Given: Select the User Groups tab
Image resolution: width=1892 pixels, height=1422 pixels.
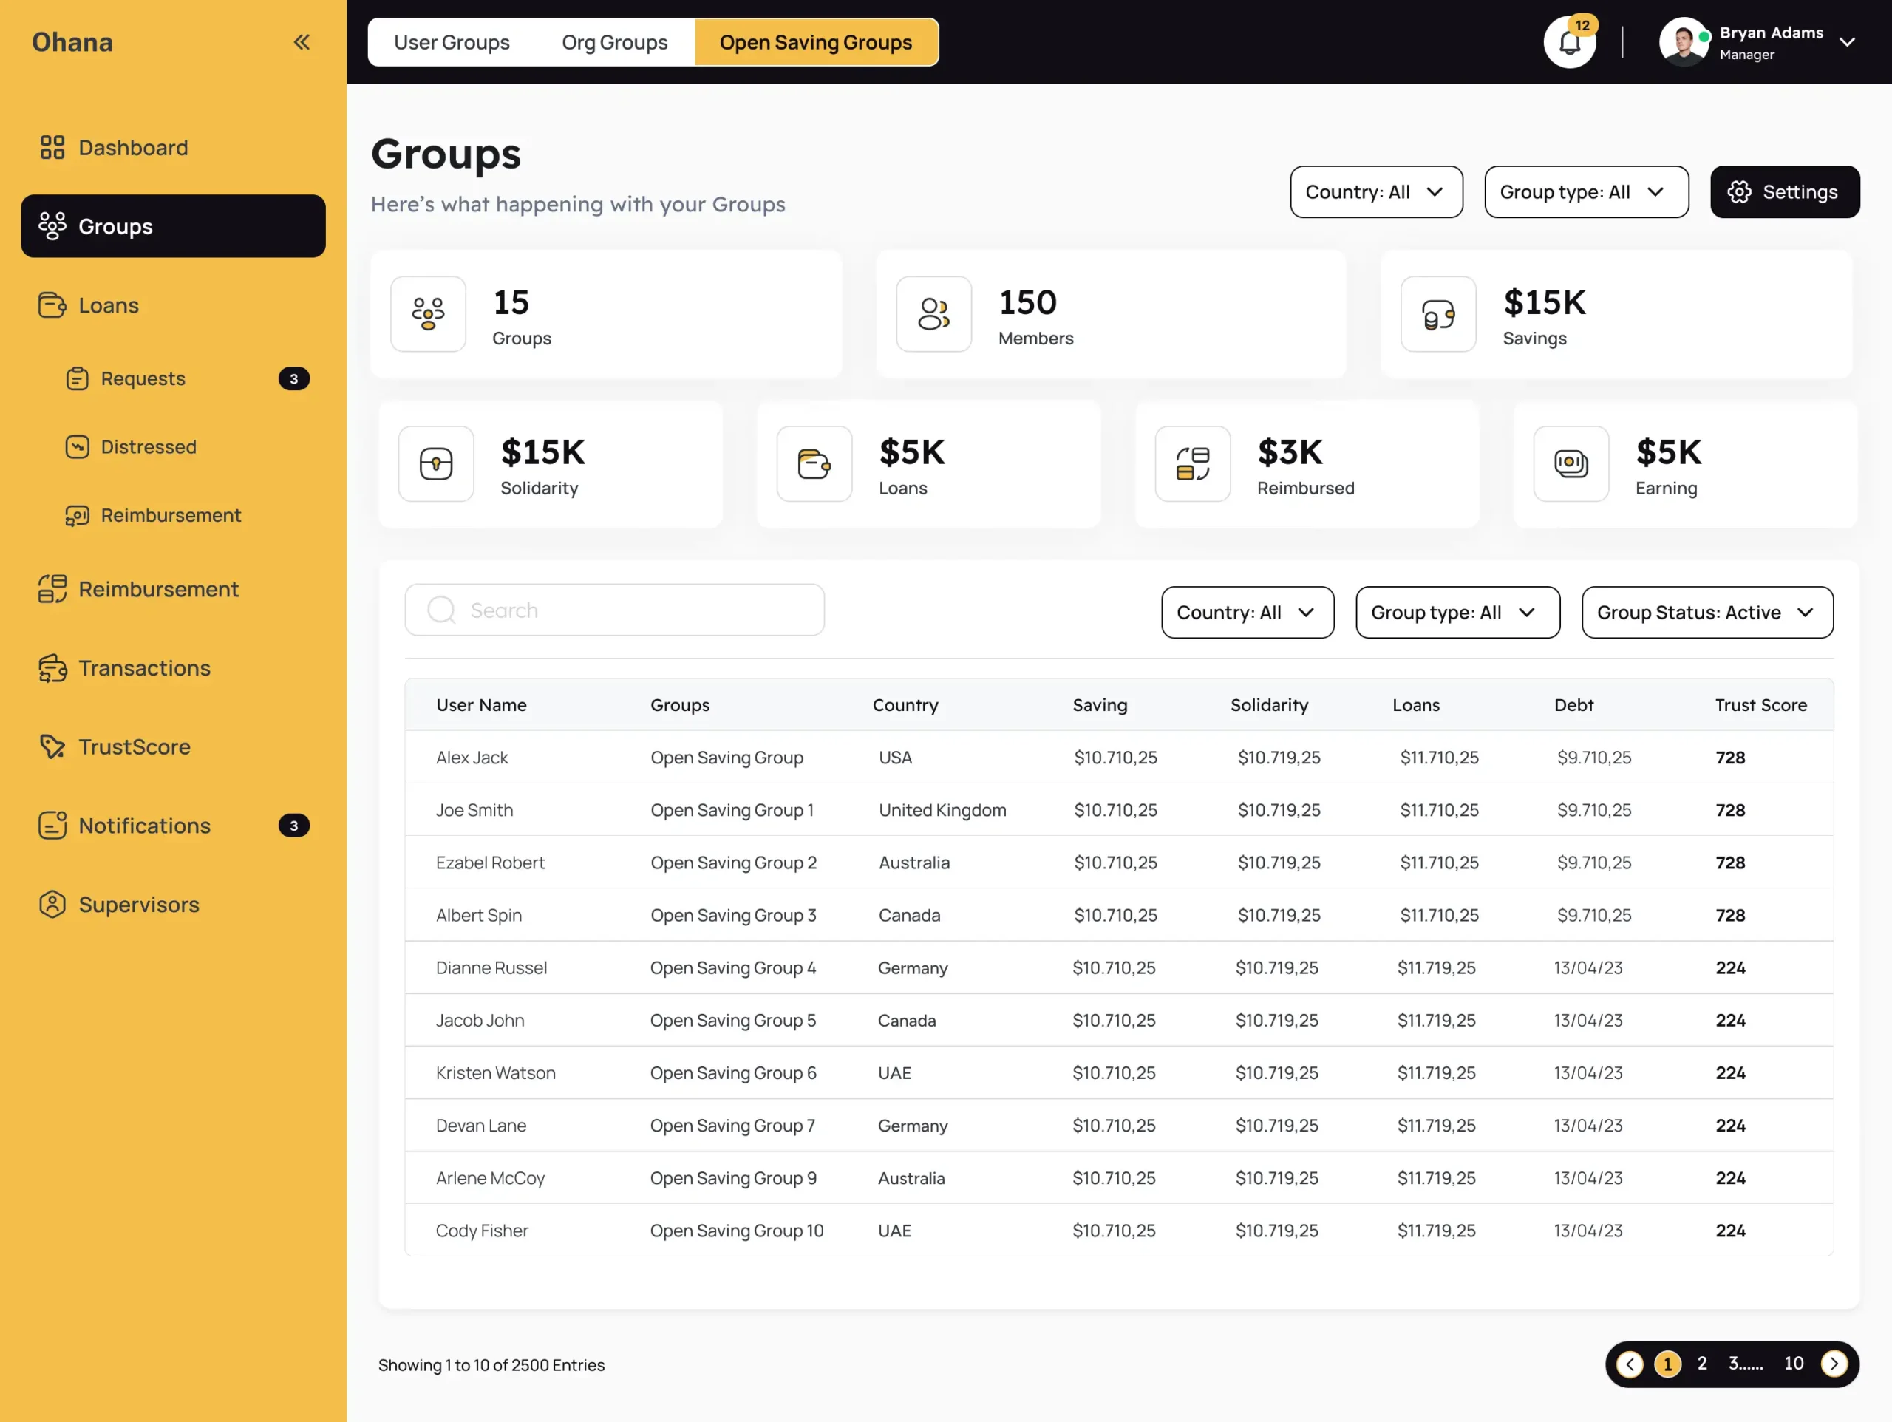Looking at the screenshot, I should pos(452,42).
